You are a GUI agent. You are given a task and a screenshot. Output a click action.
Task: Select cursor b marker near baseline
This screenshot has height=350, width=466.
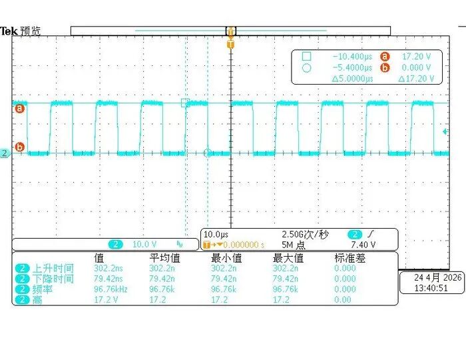pyautogui.click(x=19, y=147)
